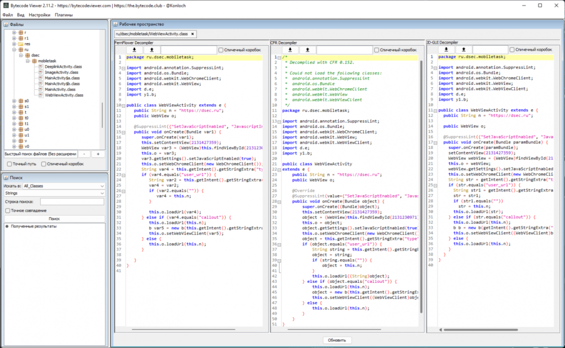Toggle Спичечный коробок in JD-GUI Decompiler

(x=512, y=50)
